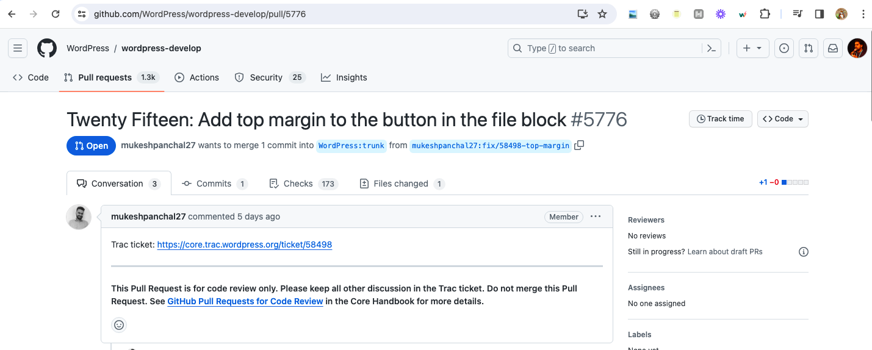The width and height of the screenshot is (872, 350).
Task: Open the Insights repository tab
Action: (344, 77)
